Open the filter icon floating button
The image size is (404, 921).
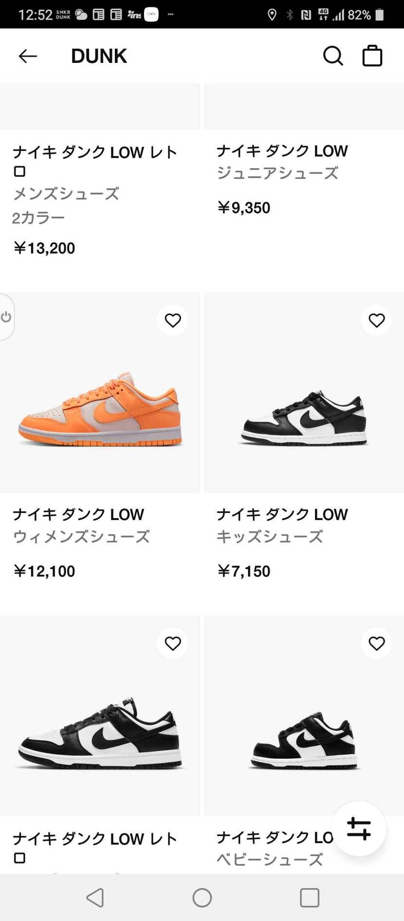pyautogui.click(x=359, y=827)
